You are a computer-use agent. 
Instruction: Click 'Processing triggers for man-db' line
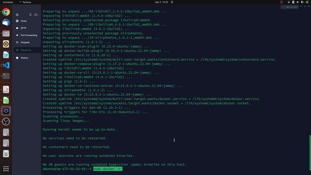pyautogui.click(x=86, y=108)
